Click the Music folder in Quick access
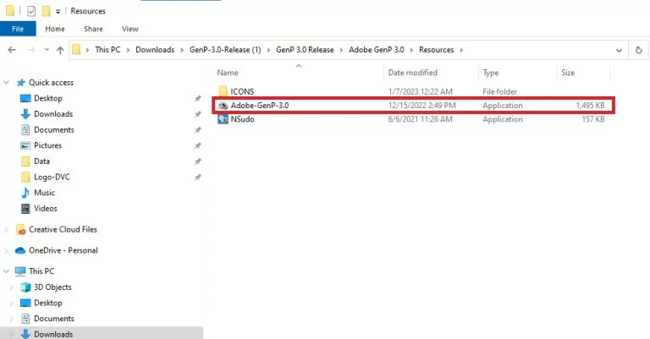Screen dimensions: 650x339 45,193
